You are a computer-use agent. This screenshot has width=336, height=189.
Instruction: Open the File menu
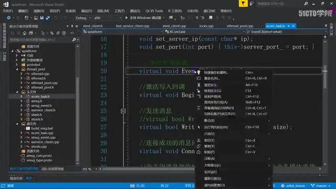[7, 10]
